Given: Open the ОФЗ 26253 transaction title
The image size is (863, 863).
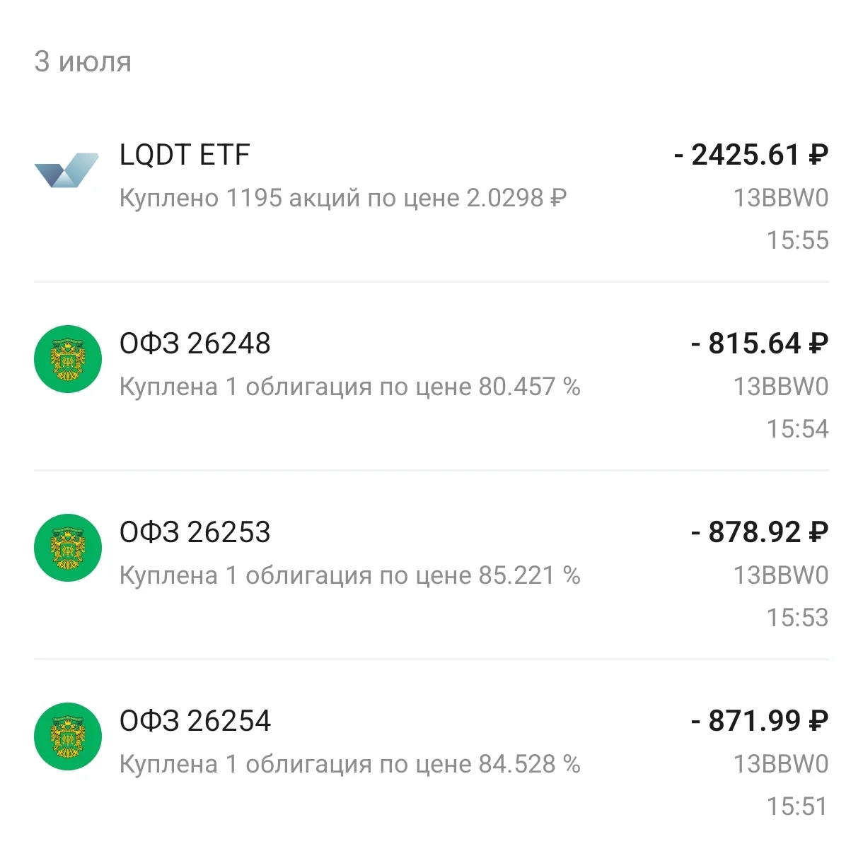Looking at the screenshot, I should tap(195, 532).
